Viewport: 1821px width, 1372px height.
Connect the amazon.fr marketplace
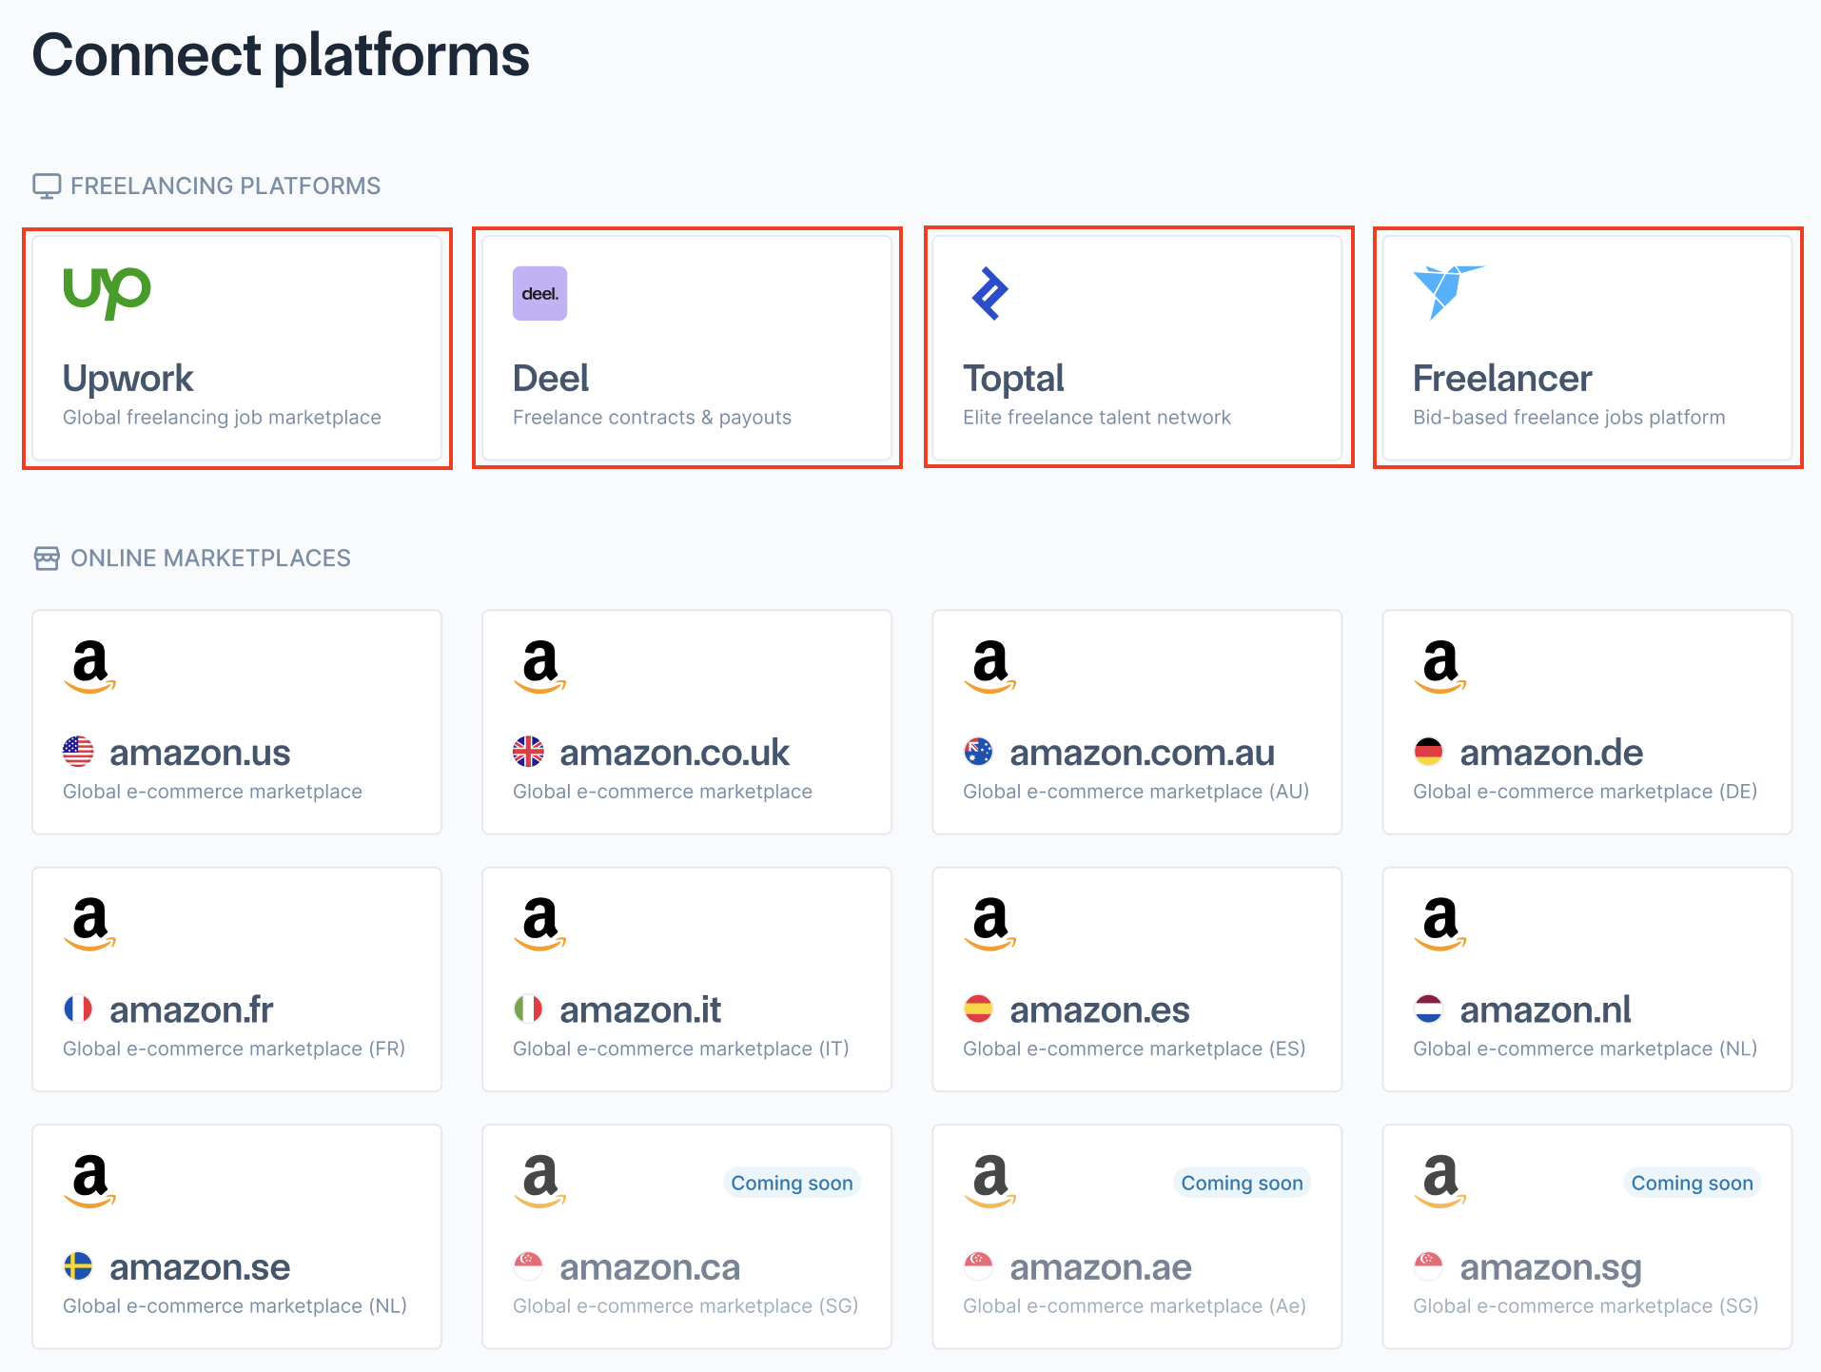pos(236,978)
